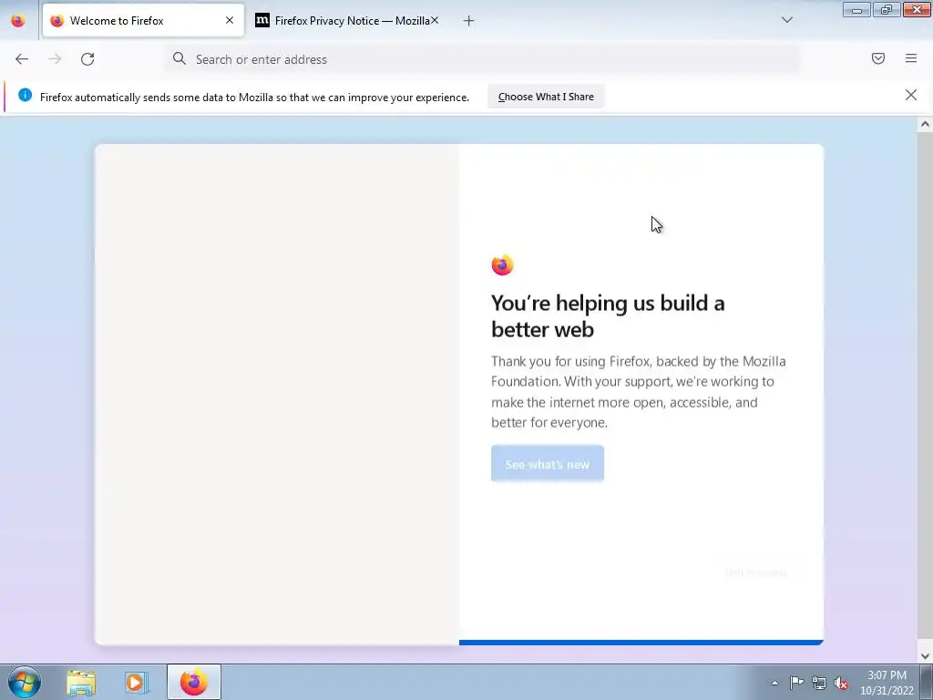The width and height of the screenshot is (933, 700).
Task: Open the Action Center flag icon
Action: coord(796,682)
